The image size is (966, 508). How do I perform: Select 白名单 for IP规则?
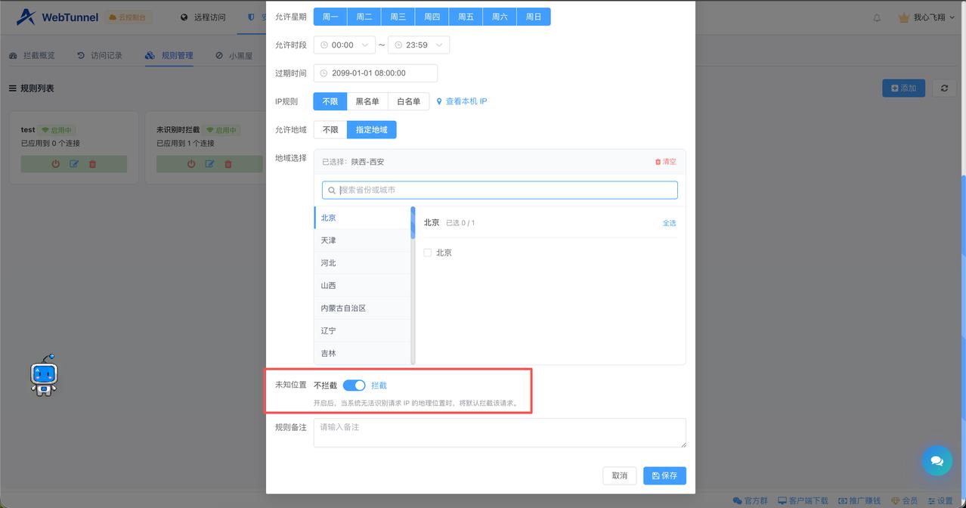pyautogui.click(x=409, y=101)
